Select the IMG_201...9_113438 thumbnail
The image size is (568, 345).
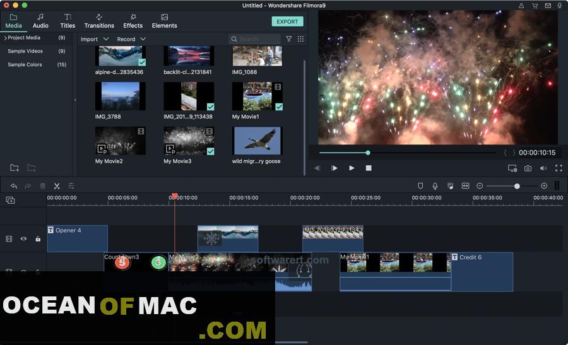(x=189, y=96)
